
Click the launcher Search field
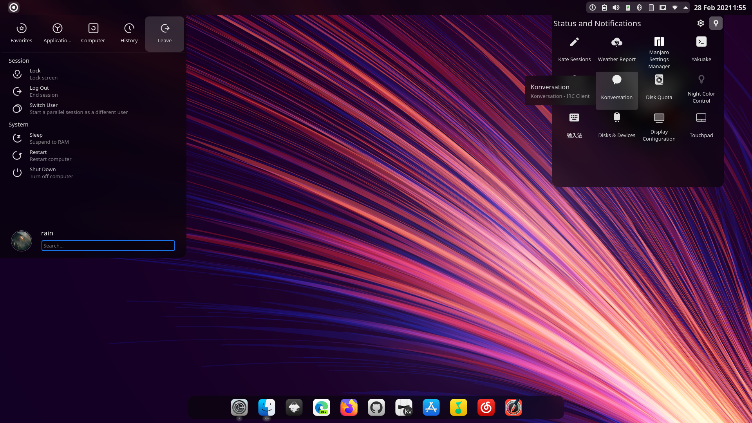[108, 246]
